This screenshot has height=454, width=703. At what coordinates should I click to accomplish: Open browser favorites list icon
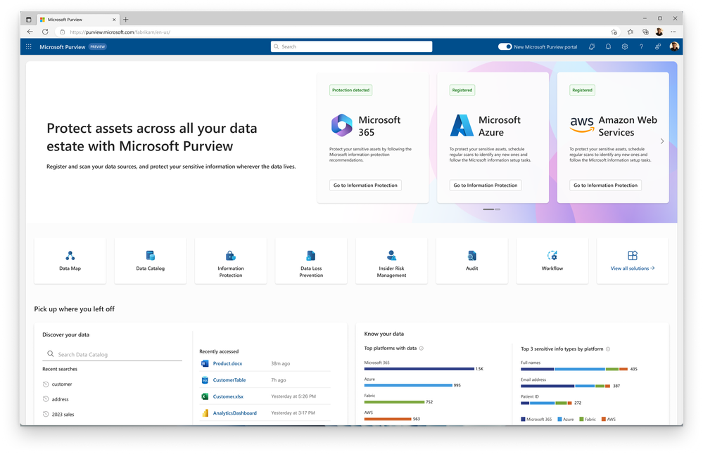point(631,32)
